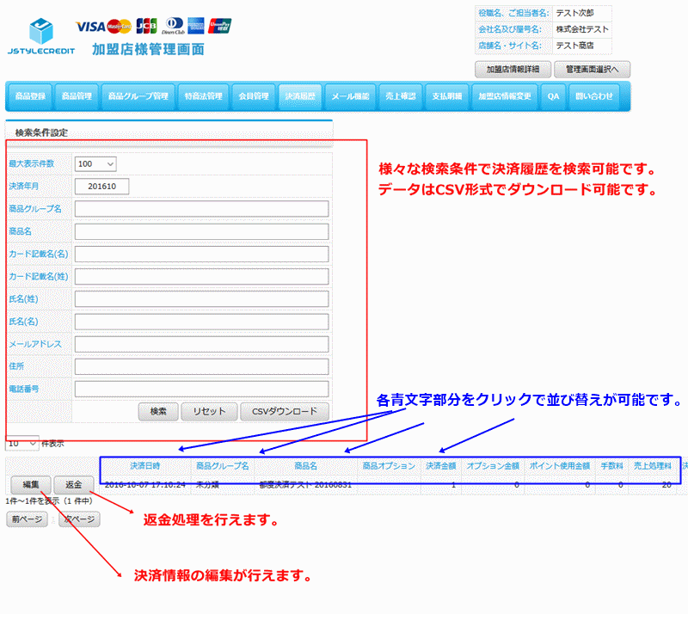Focus the 電話番号 input field
688x620 pixels.
[x=201, y=390]
